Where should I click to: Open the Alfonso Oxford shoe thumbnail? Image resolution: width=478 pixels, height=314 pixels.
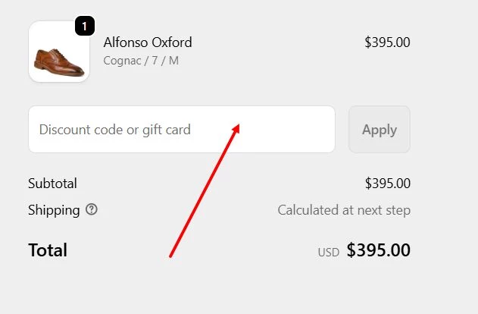tap(58, 52)
